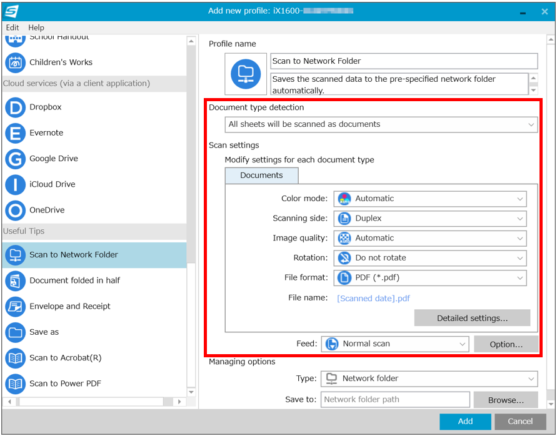This screenshot has width=557, height=436.
Task: Select the iCloud Drive profile icon
Action: click(x=15, y=184)
